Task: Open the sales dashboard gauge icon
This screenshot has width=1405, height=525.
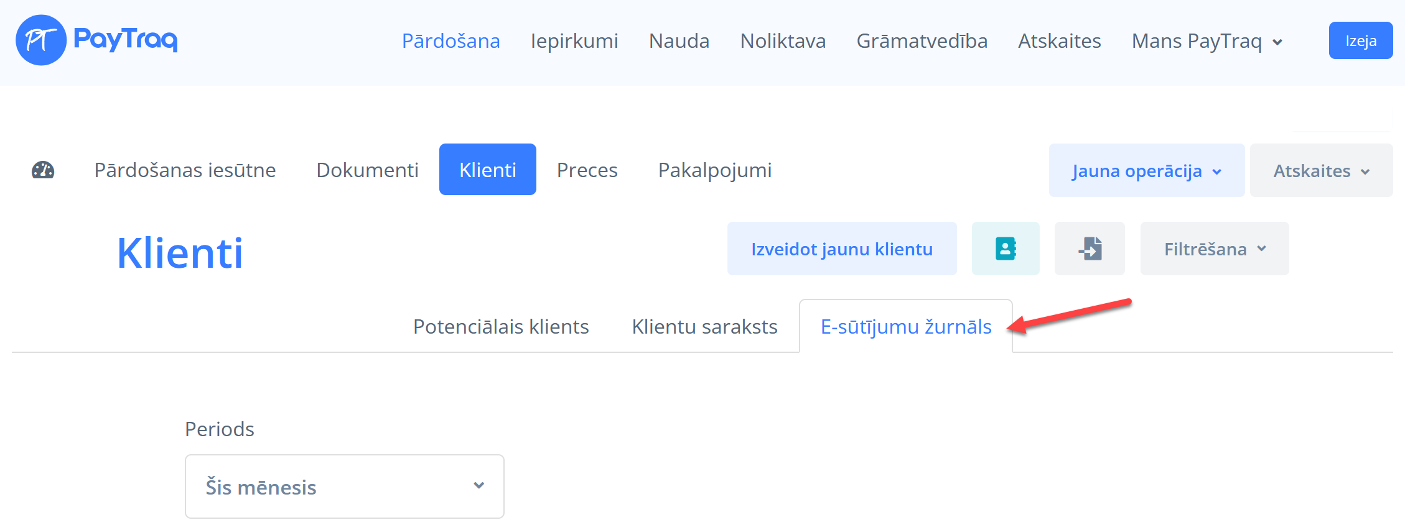Action: 43,170
